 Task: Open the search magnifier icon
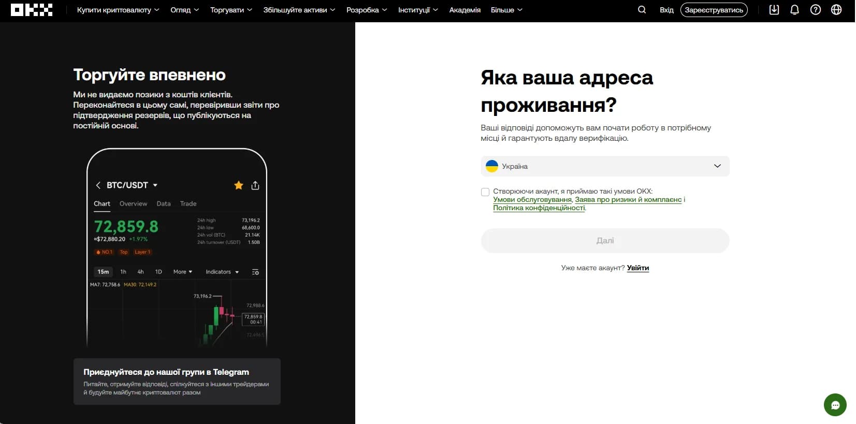tap(642, 10)
